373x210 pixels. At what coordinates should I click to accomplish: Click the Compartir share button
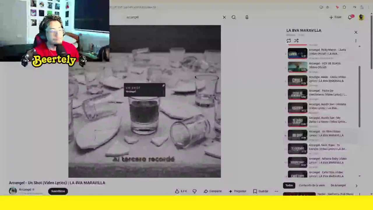click(213, 191)
